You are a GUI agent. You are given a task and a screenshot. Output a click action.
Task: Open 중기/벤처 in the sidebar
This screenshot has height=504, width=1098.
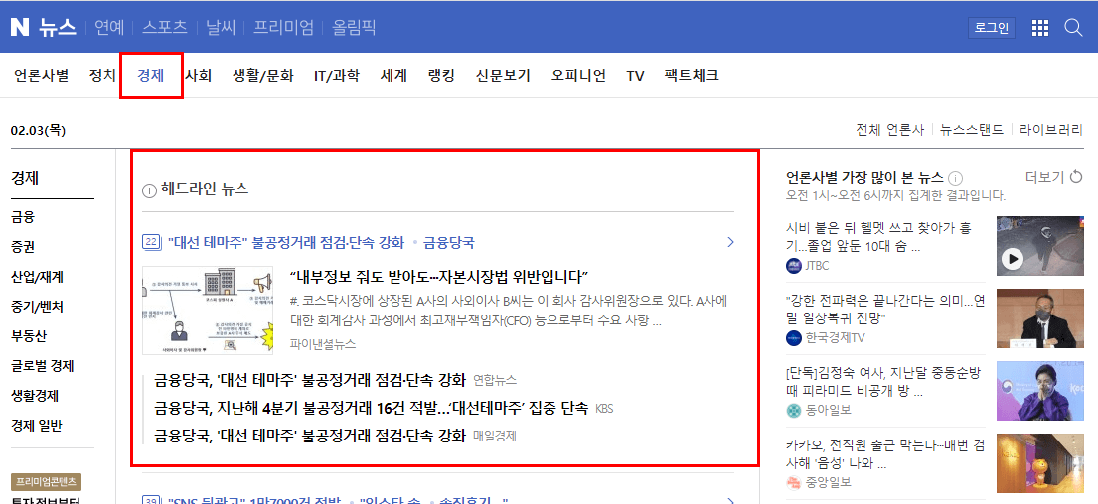[38, 307]
